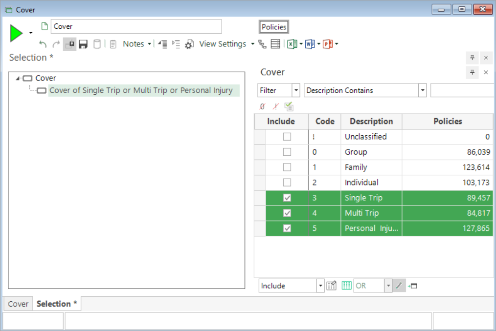Uncheck the Personal Injury include checkbox
496x331 pixels.
[x=287, y=228]
